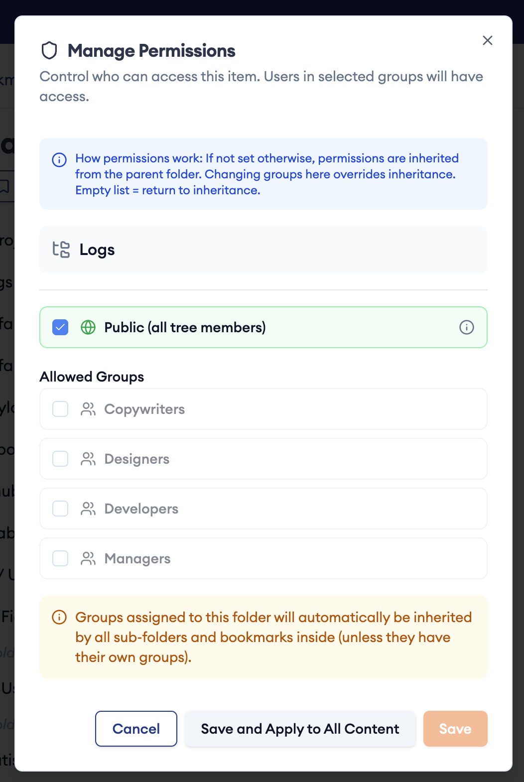
Task: Close the Manage Permissions dialog
Action: point(487,40)
